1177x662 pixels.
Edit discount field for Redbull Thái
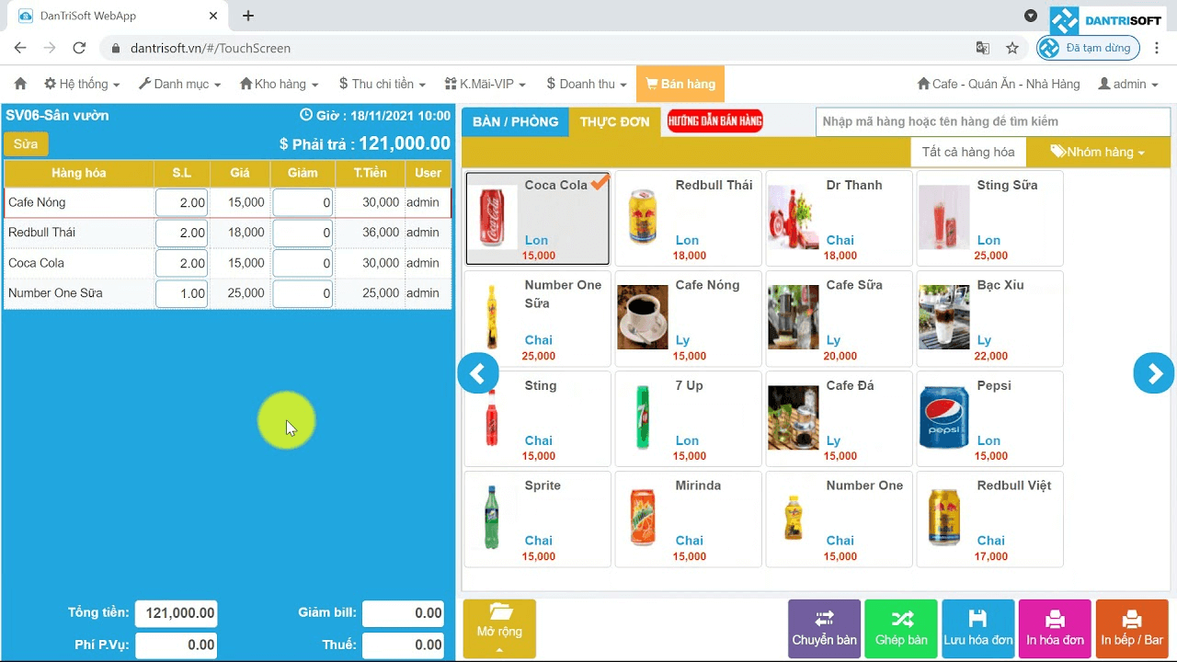(303, 233)
